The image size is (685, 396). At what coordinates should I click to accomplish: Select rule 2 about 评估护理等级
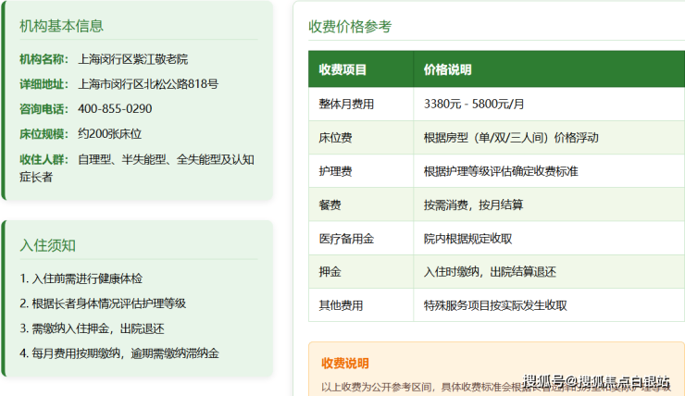[x=103, y=303]
